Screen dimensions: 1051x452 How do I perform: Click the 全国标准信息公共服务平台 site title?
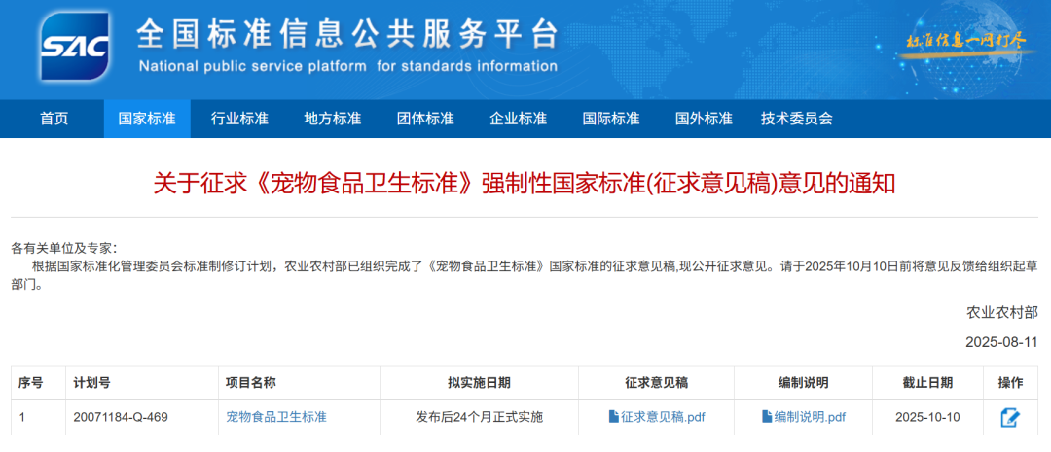point(347,33)
